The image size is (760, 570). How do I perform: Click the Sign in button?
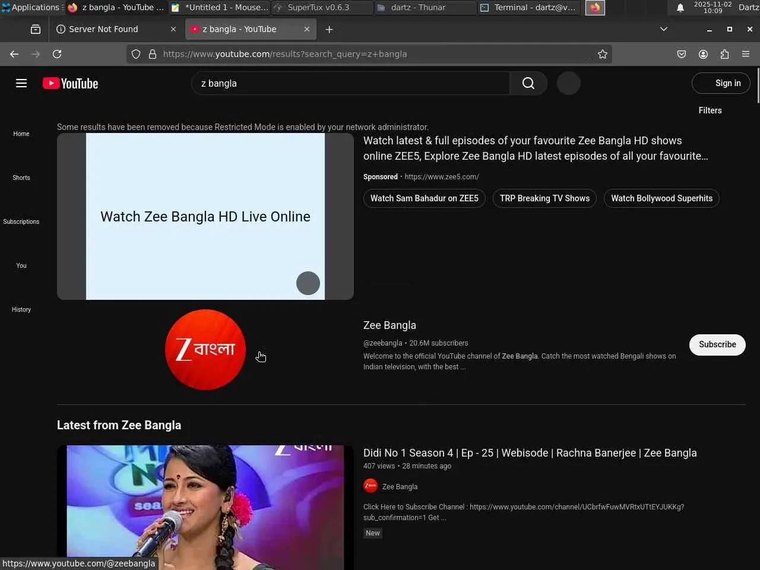(721, 83)
